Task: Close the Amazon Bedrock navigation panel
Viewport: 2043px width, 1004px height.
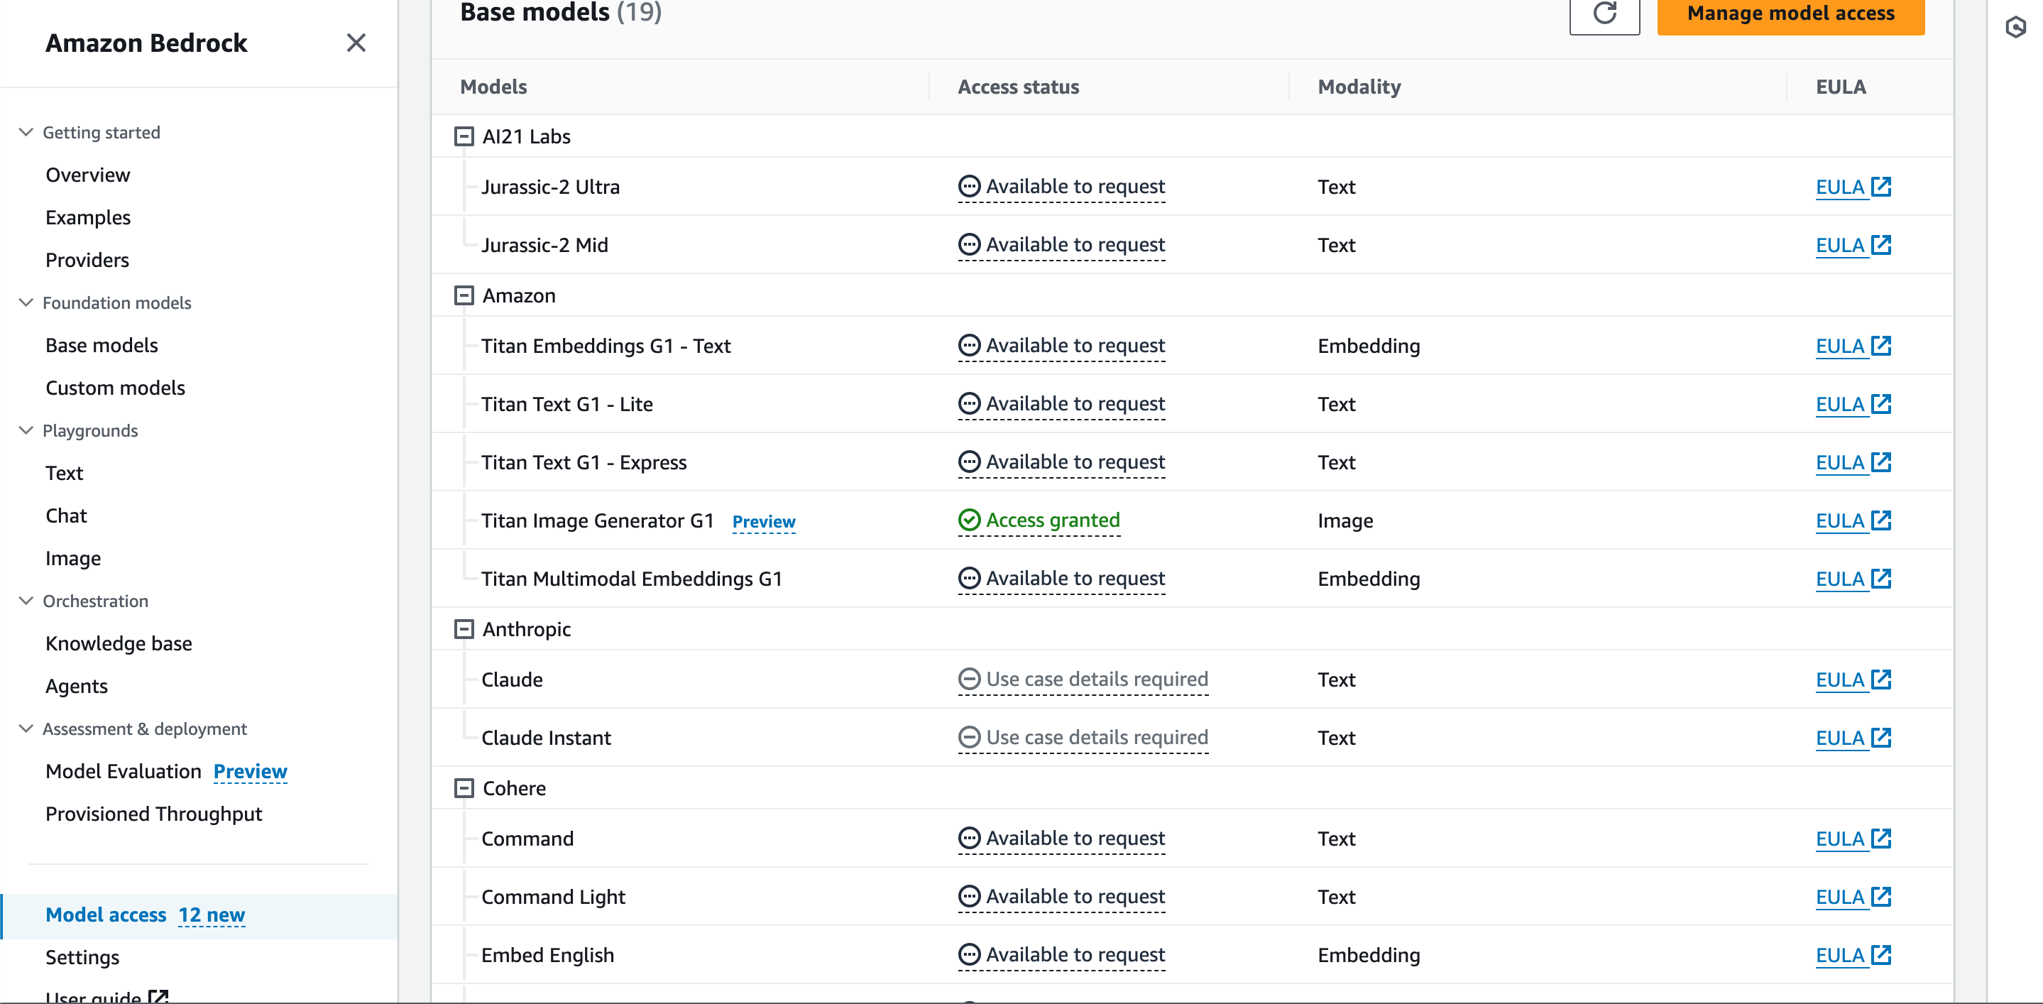Action: coord(356,43)
